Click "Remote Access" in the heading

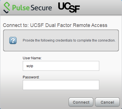coord(90,25)
